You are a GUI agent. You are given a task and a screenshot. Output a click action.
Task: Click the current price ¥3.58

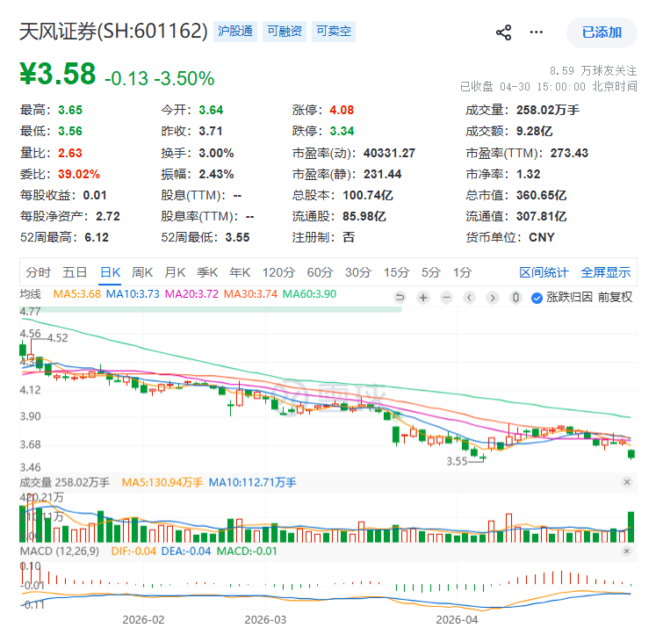point(58,74)
